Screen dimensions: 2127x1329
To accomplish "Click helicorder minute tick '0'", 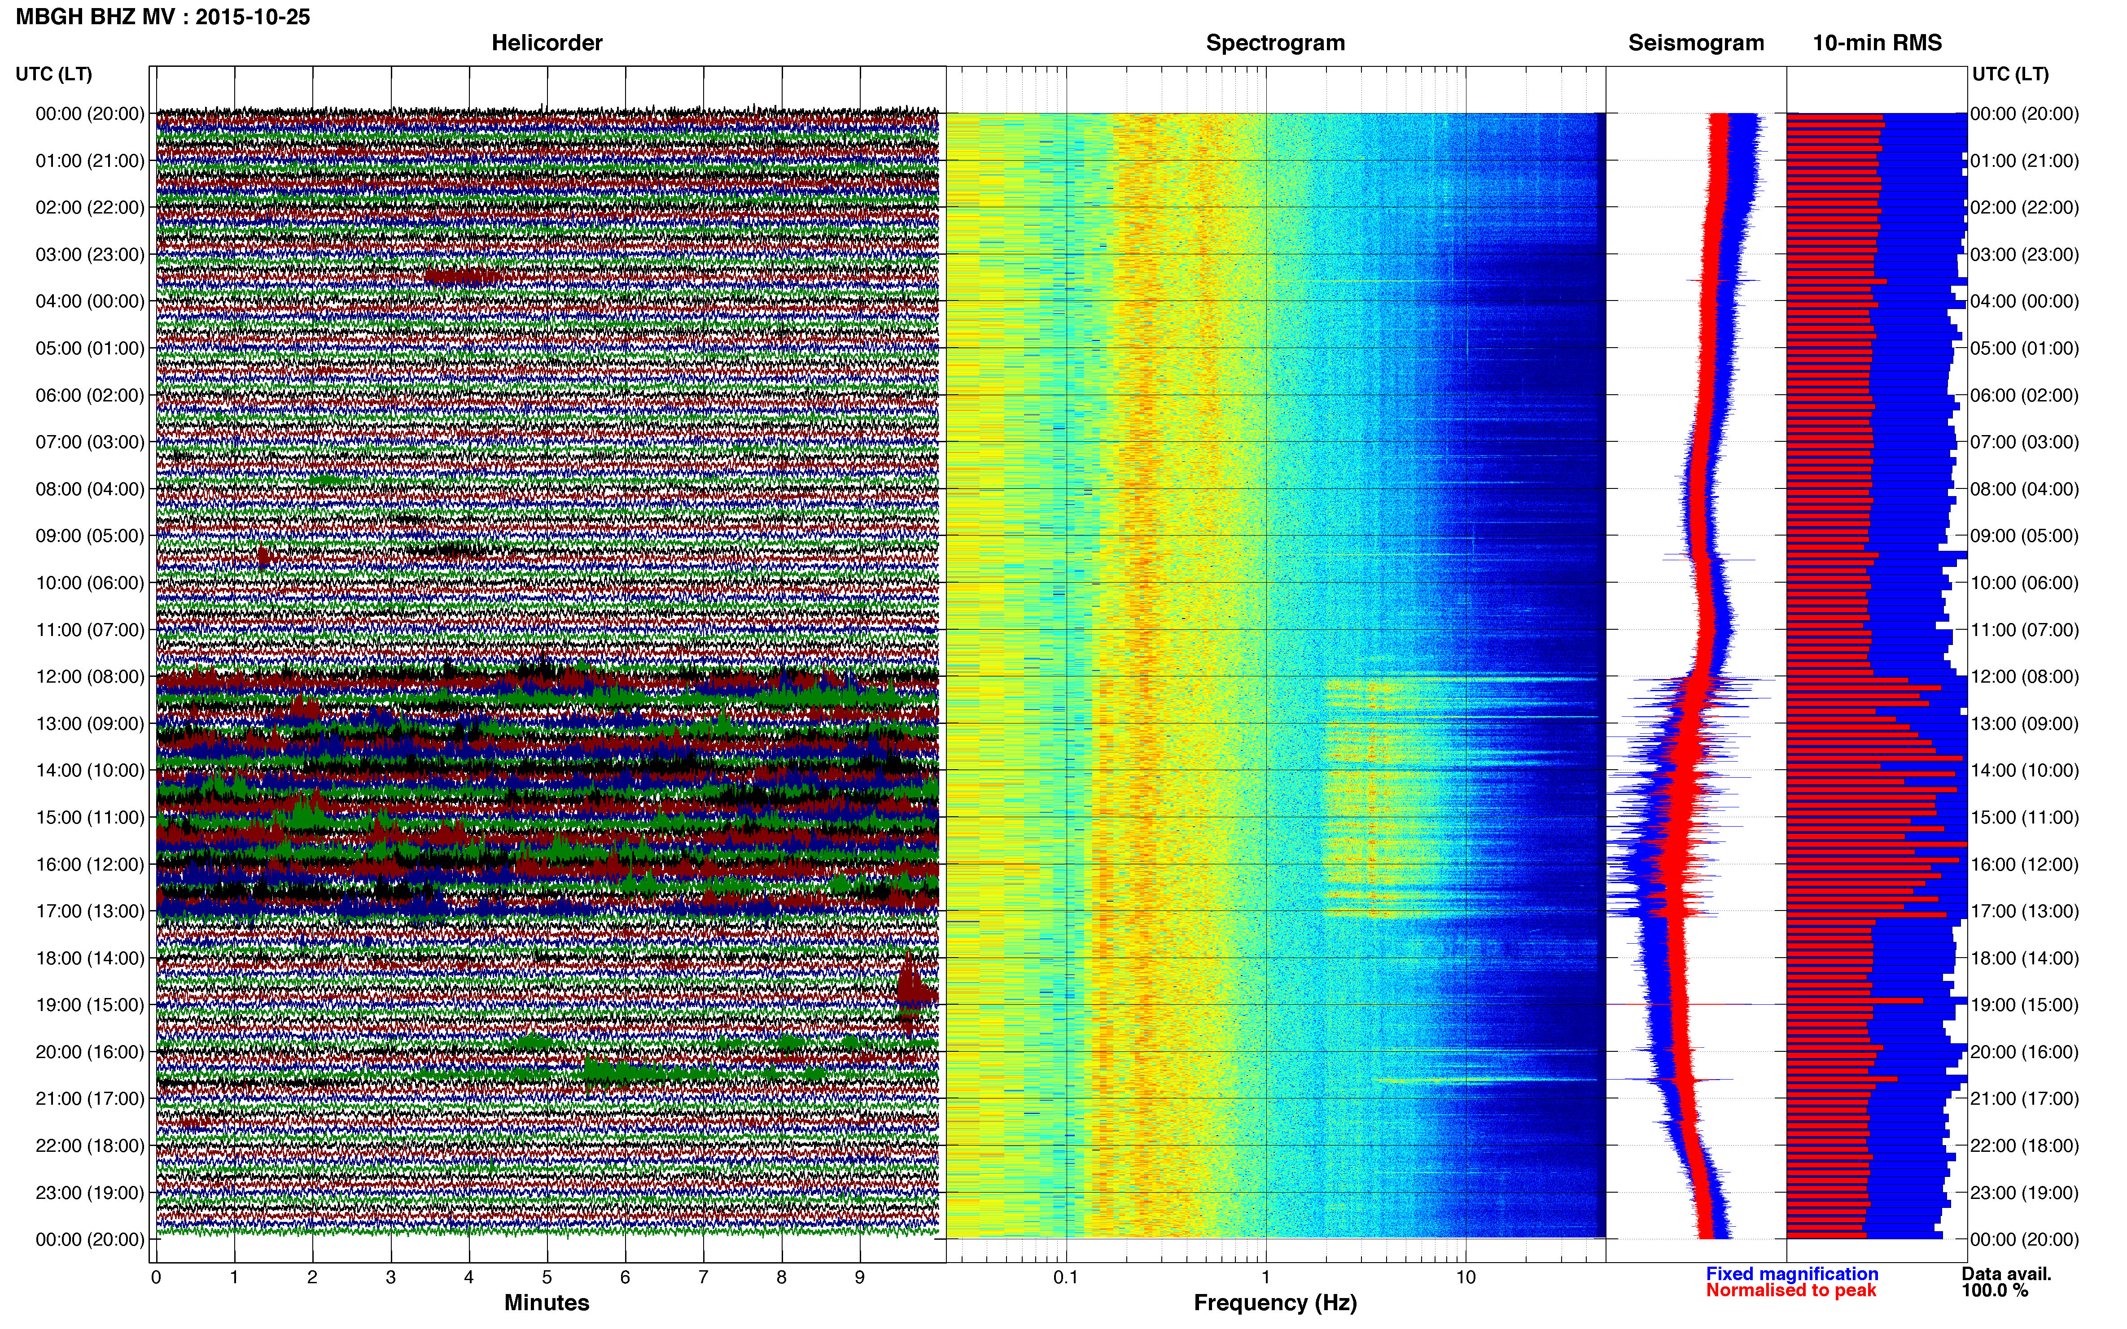I will pyautogui.click(x=157, y=1278).
